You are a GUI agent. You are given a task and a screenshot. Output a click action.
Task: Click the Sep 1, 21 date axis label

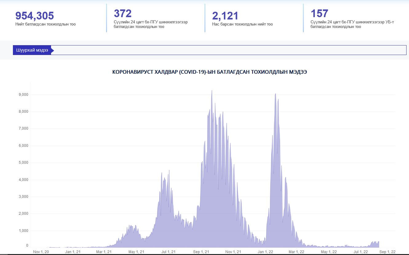tap(201, 252)
